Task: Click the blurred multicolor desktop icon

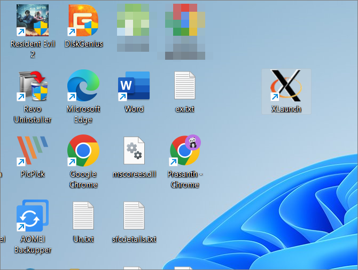Action: (185, 20)
